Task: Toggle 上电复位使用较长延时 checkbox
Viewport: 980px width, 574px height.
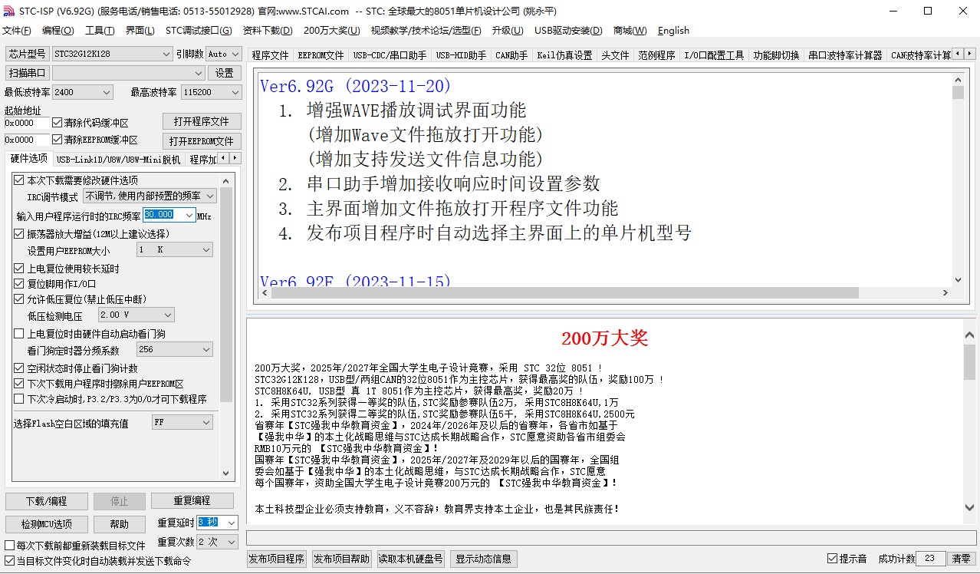Action: point(19,269)
